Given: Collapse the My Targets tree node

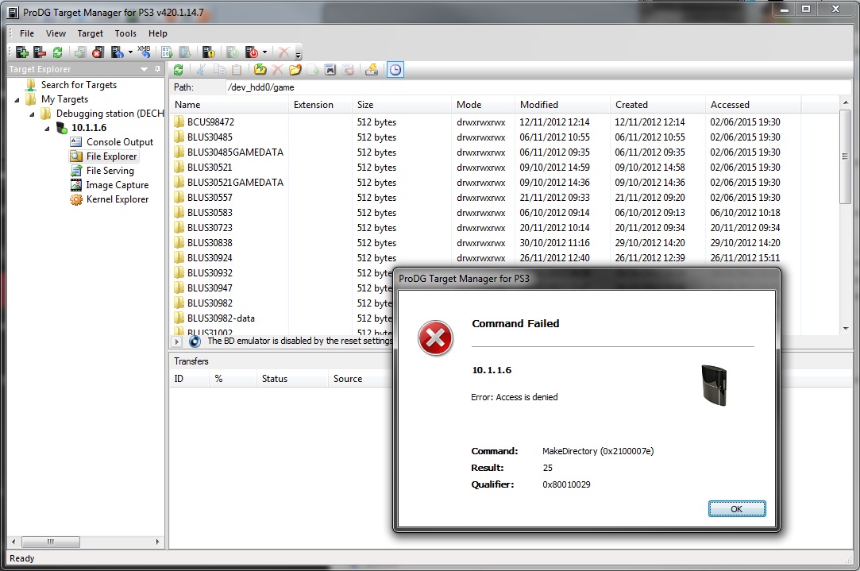Looking at the screenshot, I should [x=17, y=100].
